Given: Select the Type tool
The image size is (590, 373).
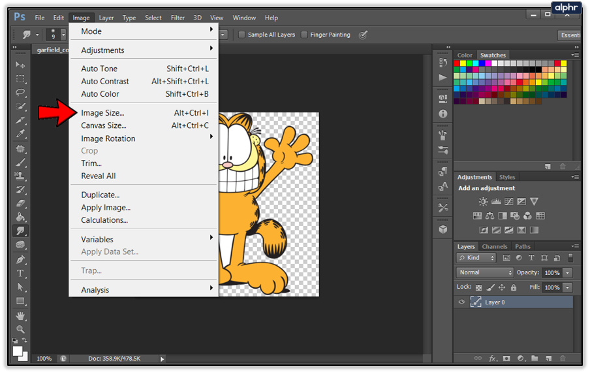Looking at the screenshot, I should pos(21,273).
